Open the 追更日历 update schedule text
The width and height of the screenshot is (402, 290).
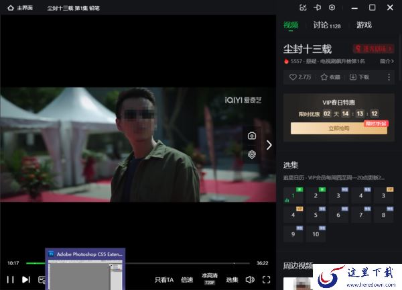(x=334, y=177)
